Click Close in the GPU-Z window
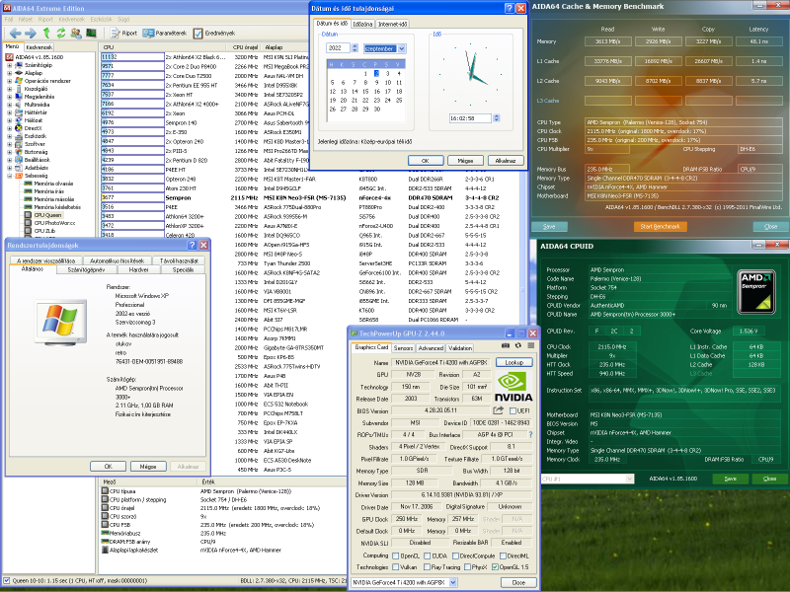 tap(518, 582)
